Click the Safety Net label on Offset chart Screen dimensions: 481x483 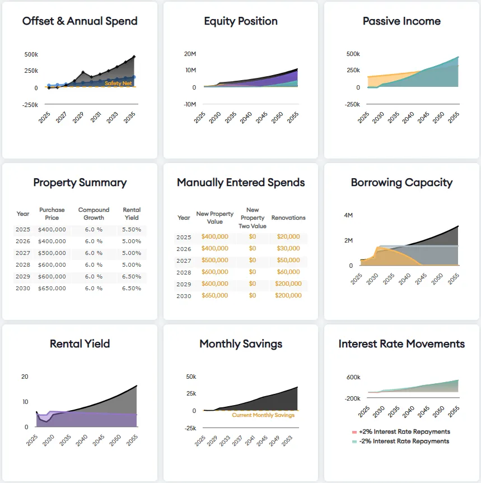click(x=118, y=83)
